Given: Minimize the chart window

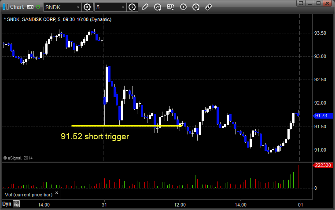Looking at the screenshot, I should click(x=310, y=3).
